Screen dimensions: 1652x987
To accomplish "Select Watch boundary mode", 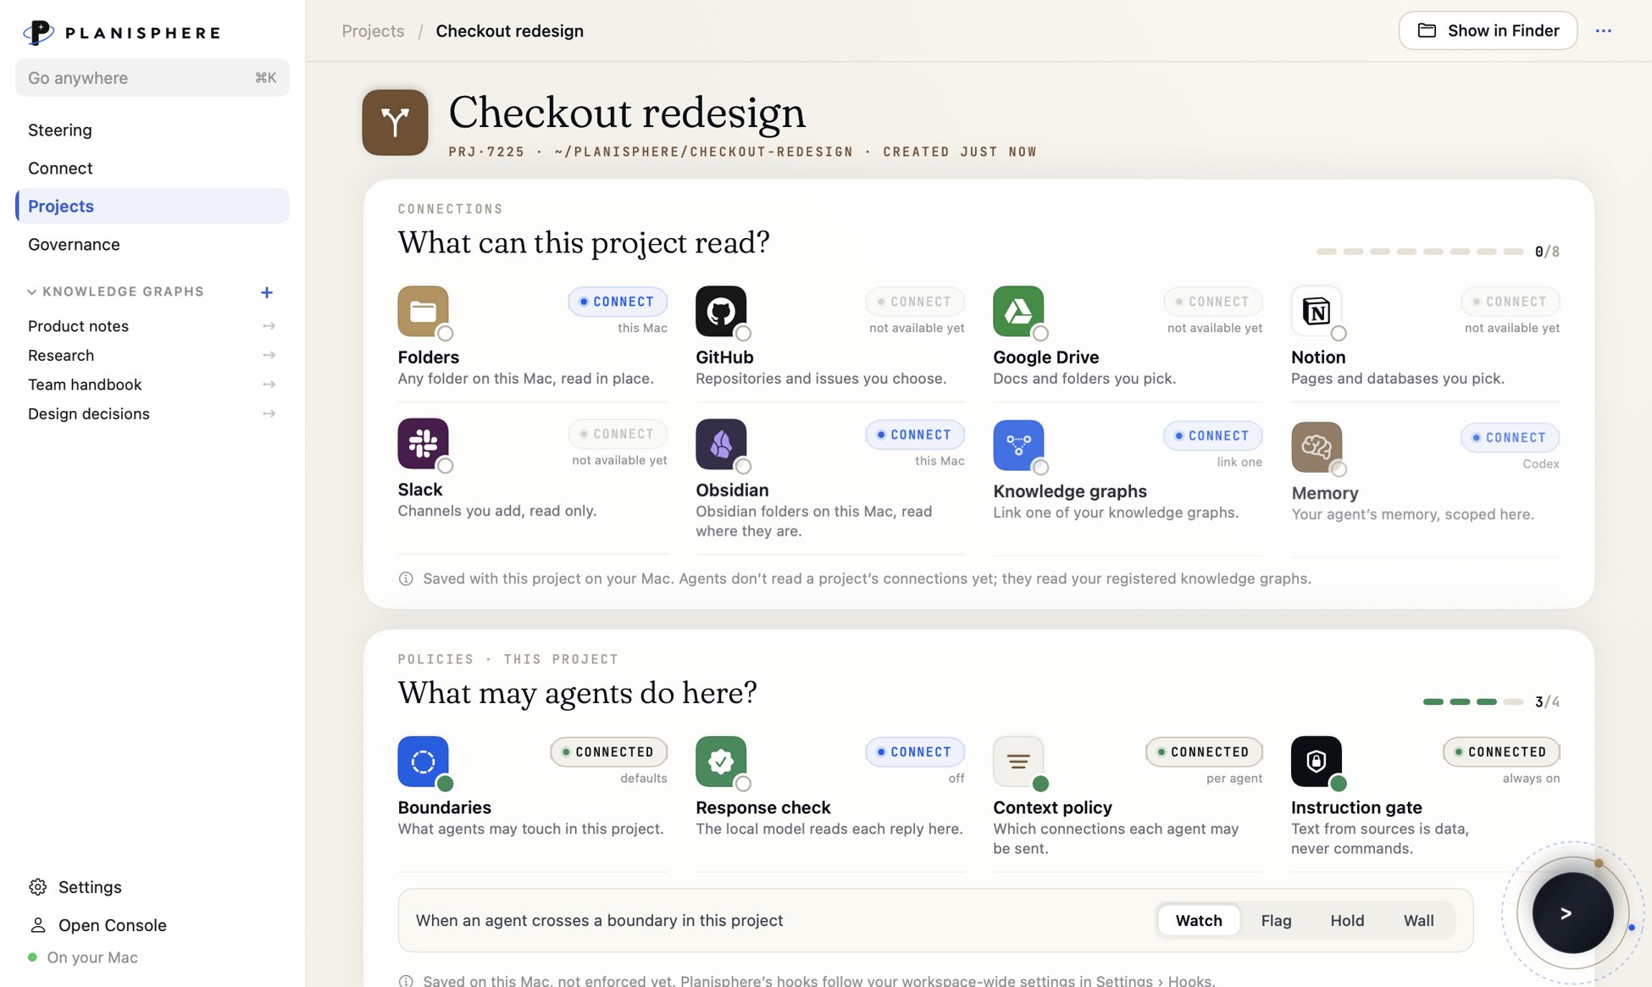I will click(x=1198, y=920).
